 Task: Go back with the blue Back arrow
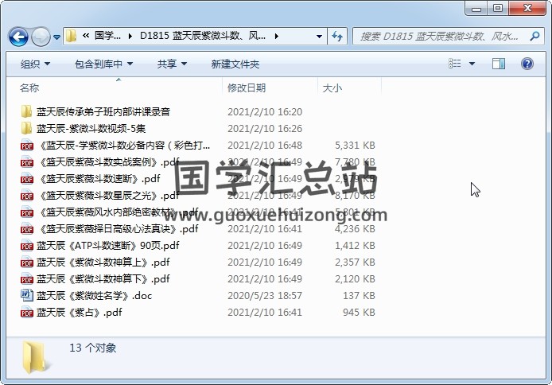click(18, 37)
